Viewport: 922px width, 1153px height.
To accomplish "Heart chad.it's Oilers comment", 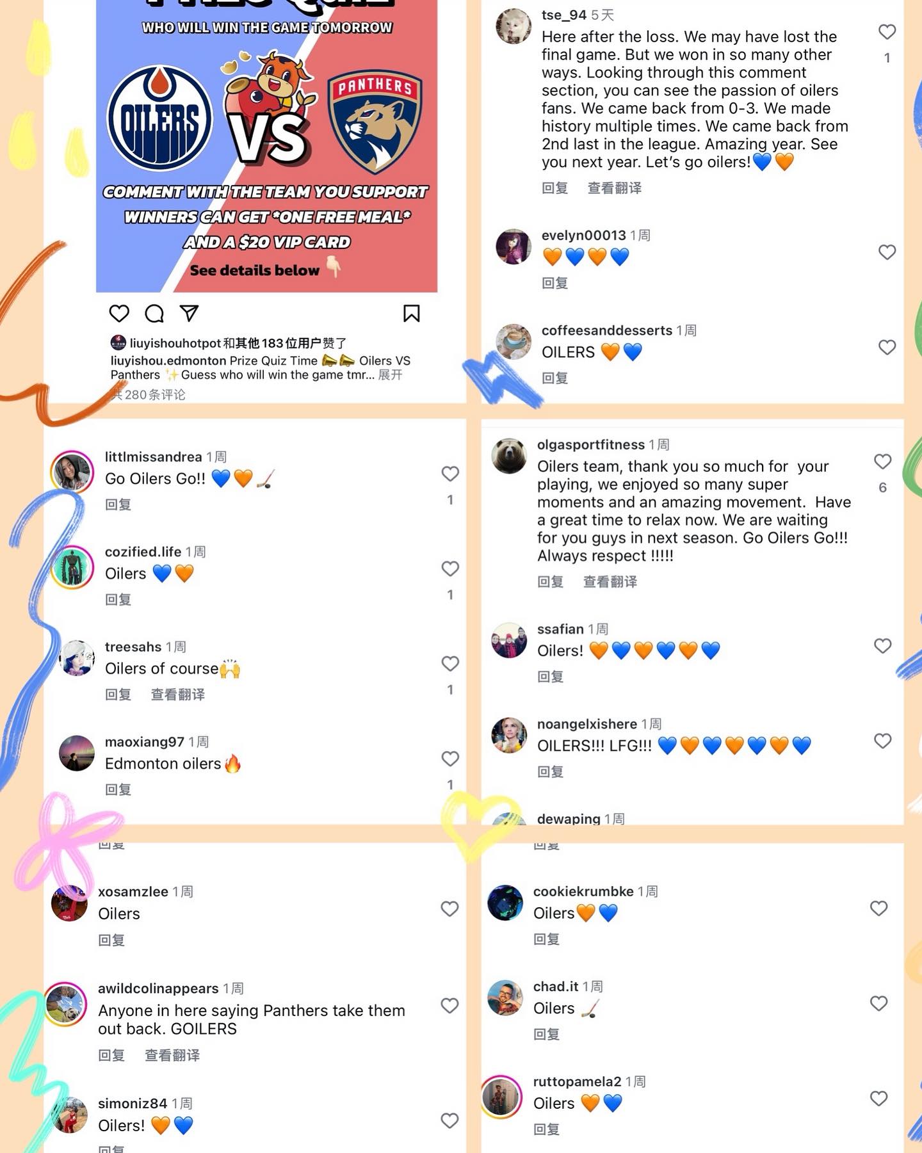I will coord(878,1003).
